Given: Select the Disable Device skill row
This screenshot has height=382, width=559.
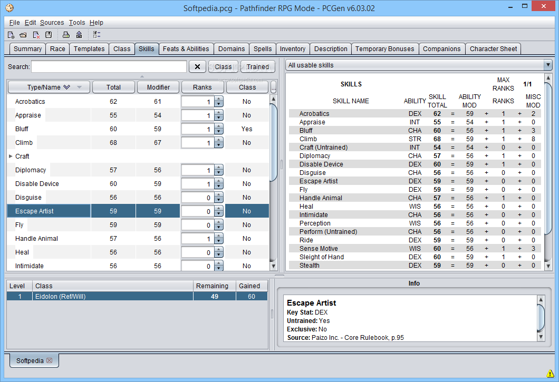Looking at the screenshot, I should (x=138, y=183).
